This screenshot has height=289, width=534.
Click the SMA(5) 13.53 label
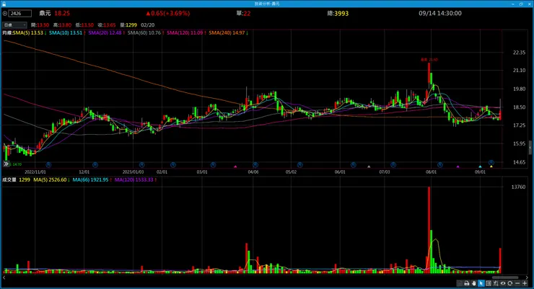pyautogui.click(x=30, y=33)
